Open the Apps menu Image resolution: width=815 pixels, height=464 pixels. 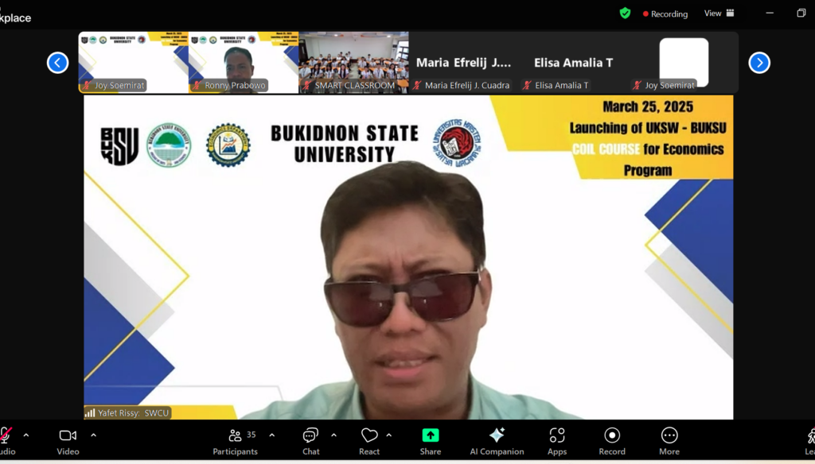[557, 441]
